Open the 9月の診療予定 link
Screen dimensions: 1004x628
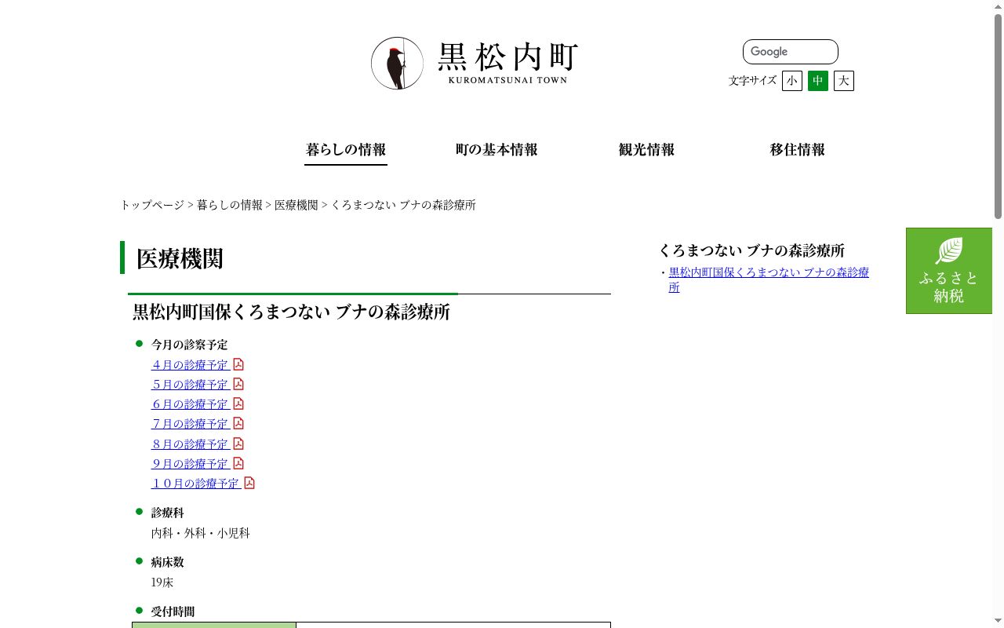pyautogui.click(x=191, y=464)
